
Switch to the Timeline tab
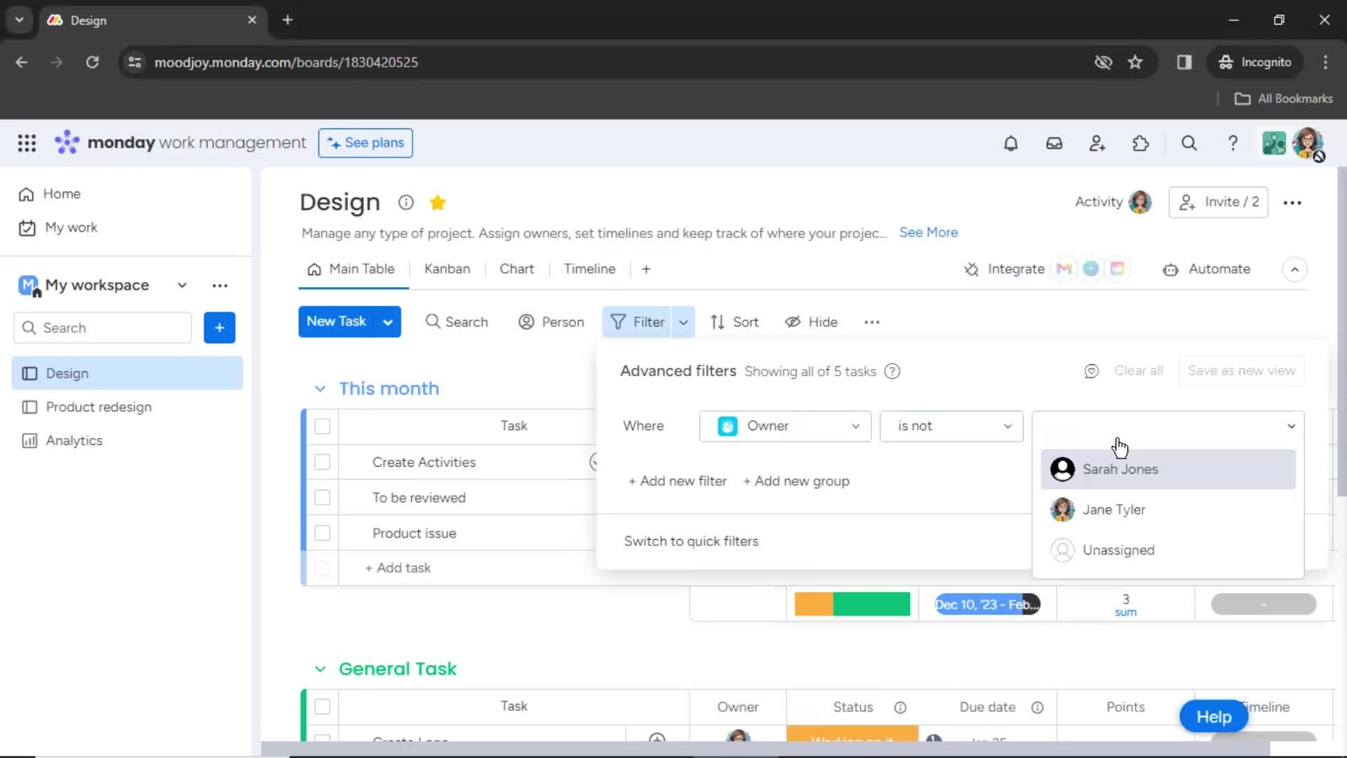[x=589, y=269]
